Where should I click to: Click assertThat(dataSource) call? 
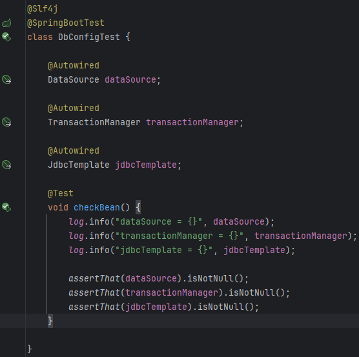click(125, 278)
